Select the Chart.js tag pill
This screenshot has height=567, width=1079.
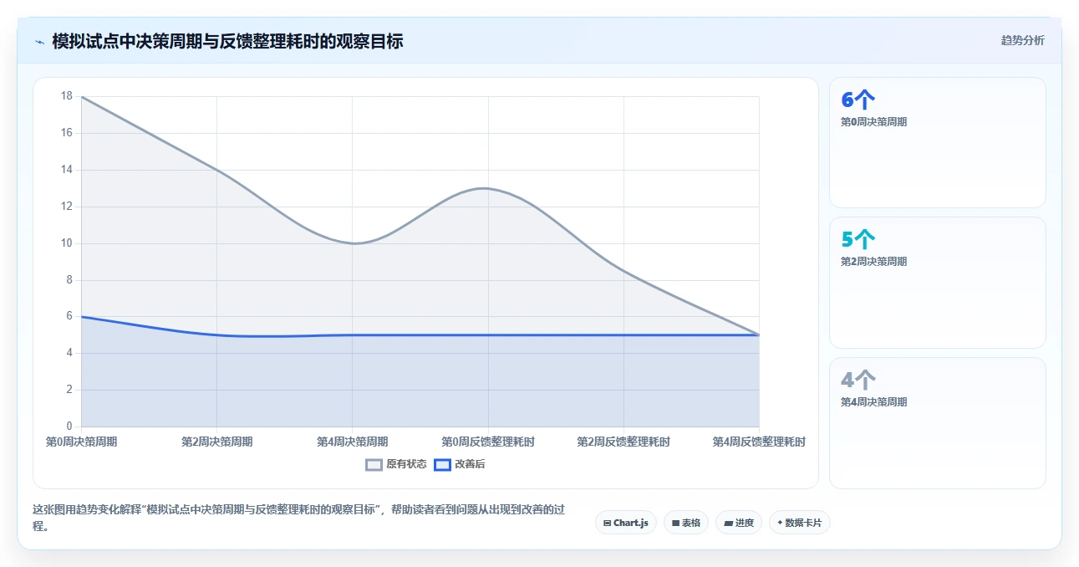pos(626,523)
